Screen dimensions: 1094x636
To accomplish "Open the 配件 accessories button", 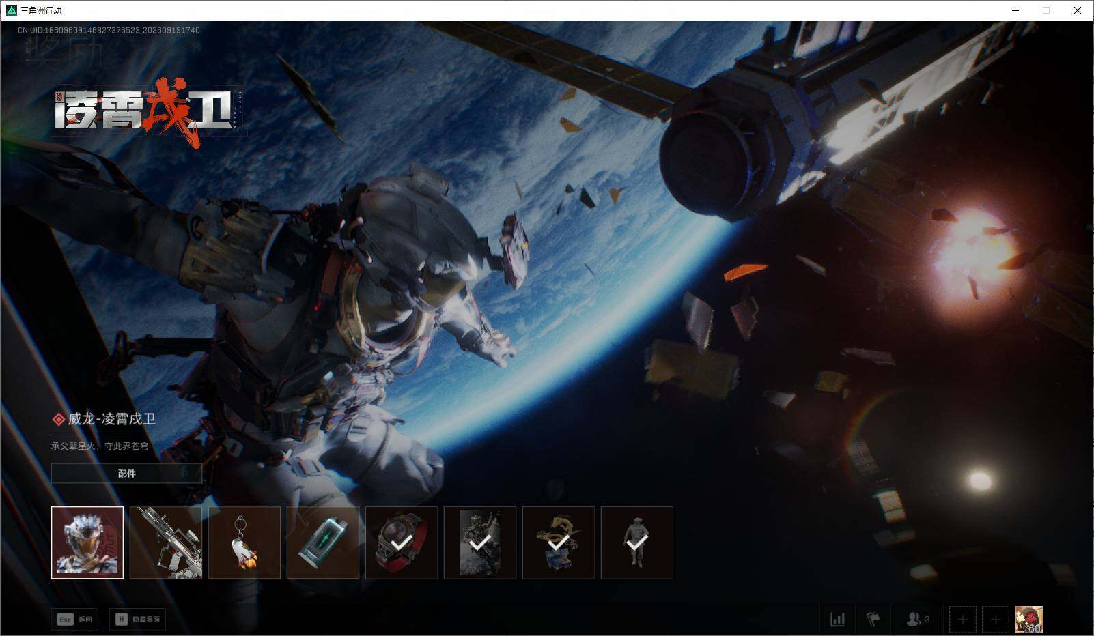I will [x=126, y=473].
